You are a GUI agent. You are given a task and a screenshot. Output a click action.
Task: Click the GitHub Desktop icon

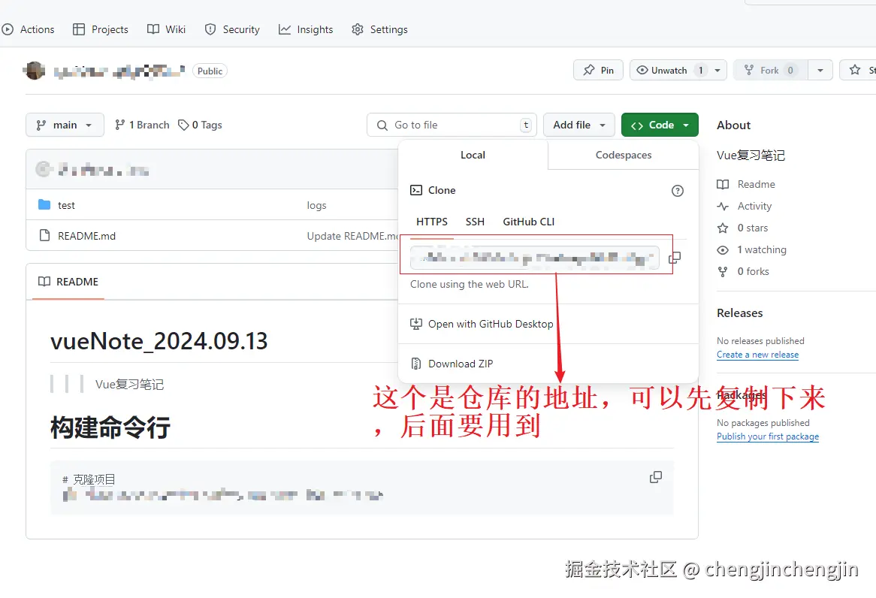(x=416, y=324)
